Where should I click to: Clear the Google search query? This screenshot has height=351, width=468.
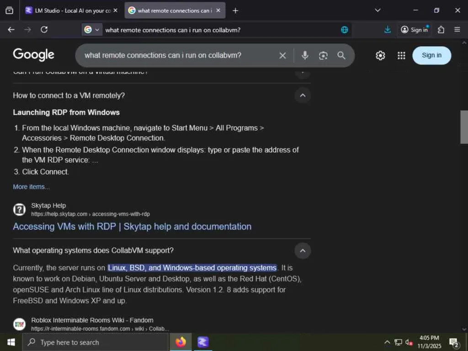(x=282, y=55)
